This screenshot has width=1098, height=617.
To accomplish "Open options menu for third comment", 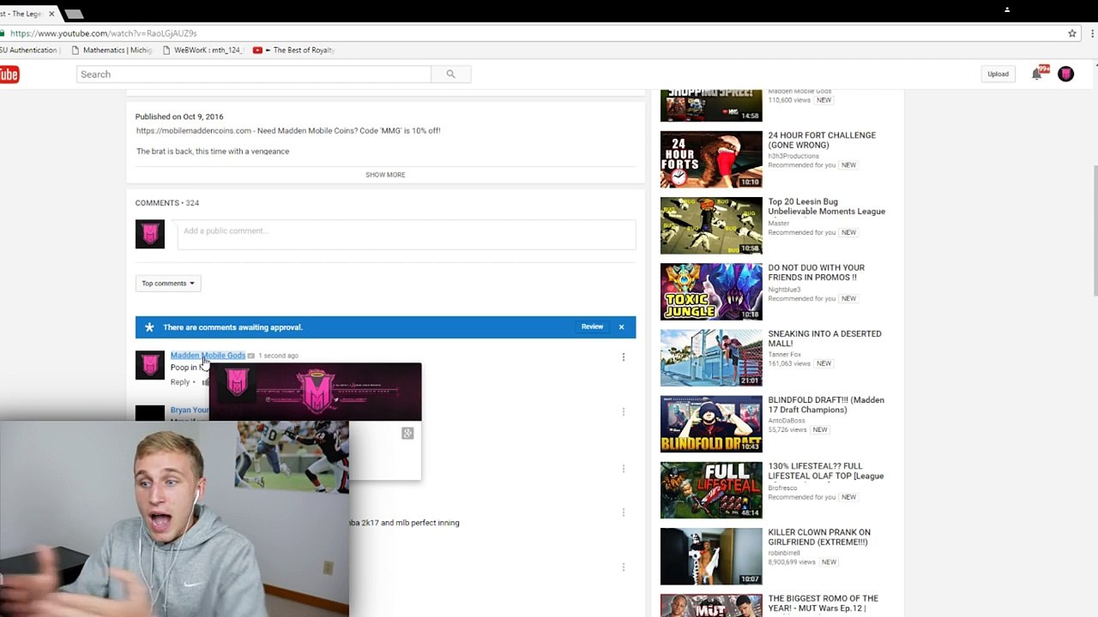I will tap(624, 469).
